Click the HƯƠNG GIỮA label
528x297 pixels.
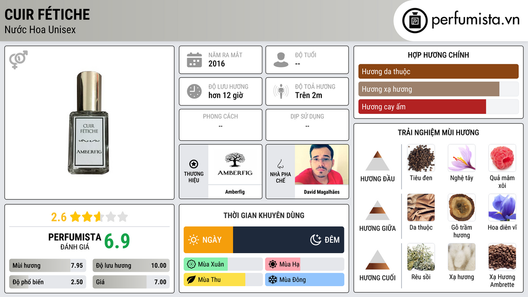point(377,228)
